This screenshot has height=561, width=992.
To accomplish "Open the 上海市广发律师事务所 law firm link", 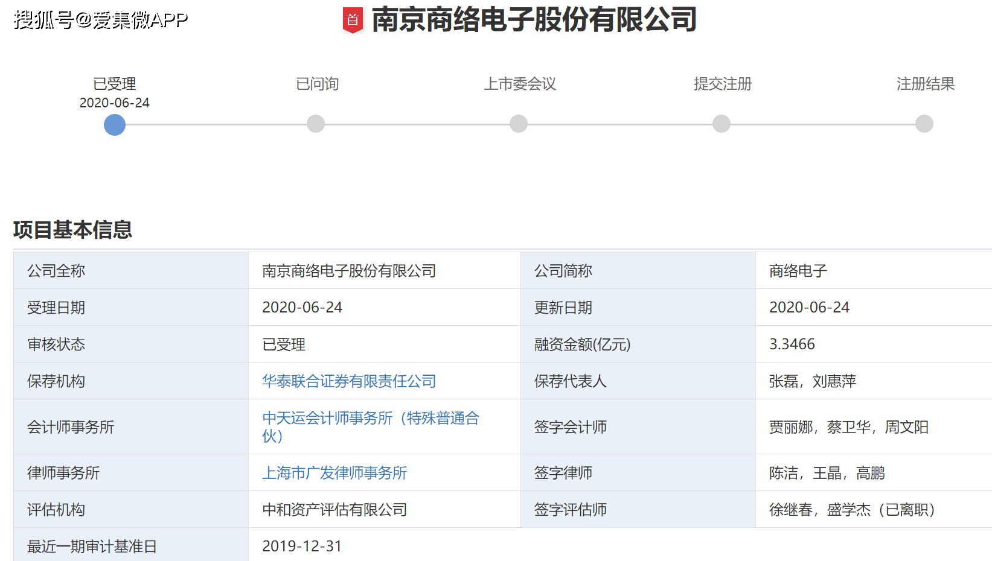I will point(335,473).
